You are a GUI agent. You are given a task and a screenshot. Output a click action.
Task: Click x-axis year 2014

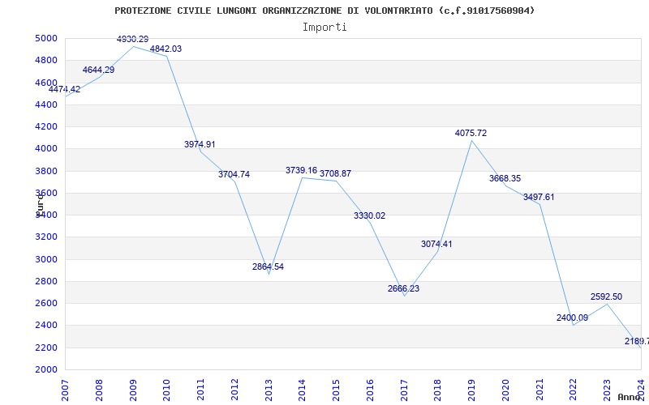tap(302, 390)
